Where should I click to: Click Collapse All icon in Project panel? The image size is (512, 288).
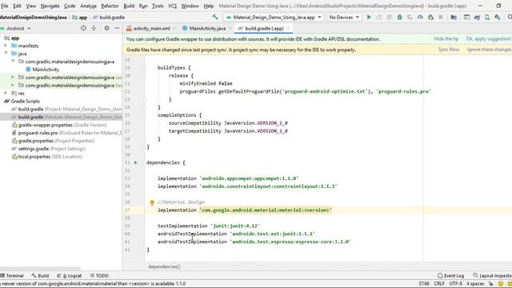(94, 29)
